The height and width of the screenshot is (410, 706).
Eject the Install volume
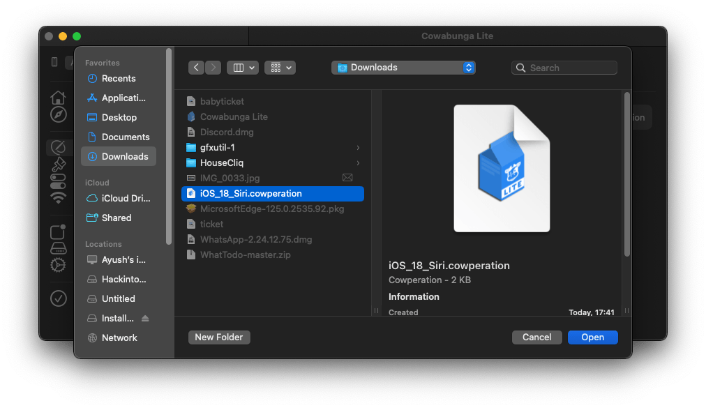tap(145, 318)
